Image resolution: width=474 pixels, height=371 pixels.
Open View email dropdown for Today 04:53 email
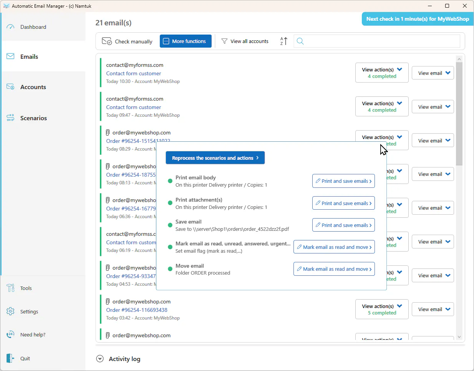coord(433,275)
